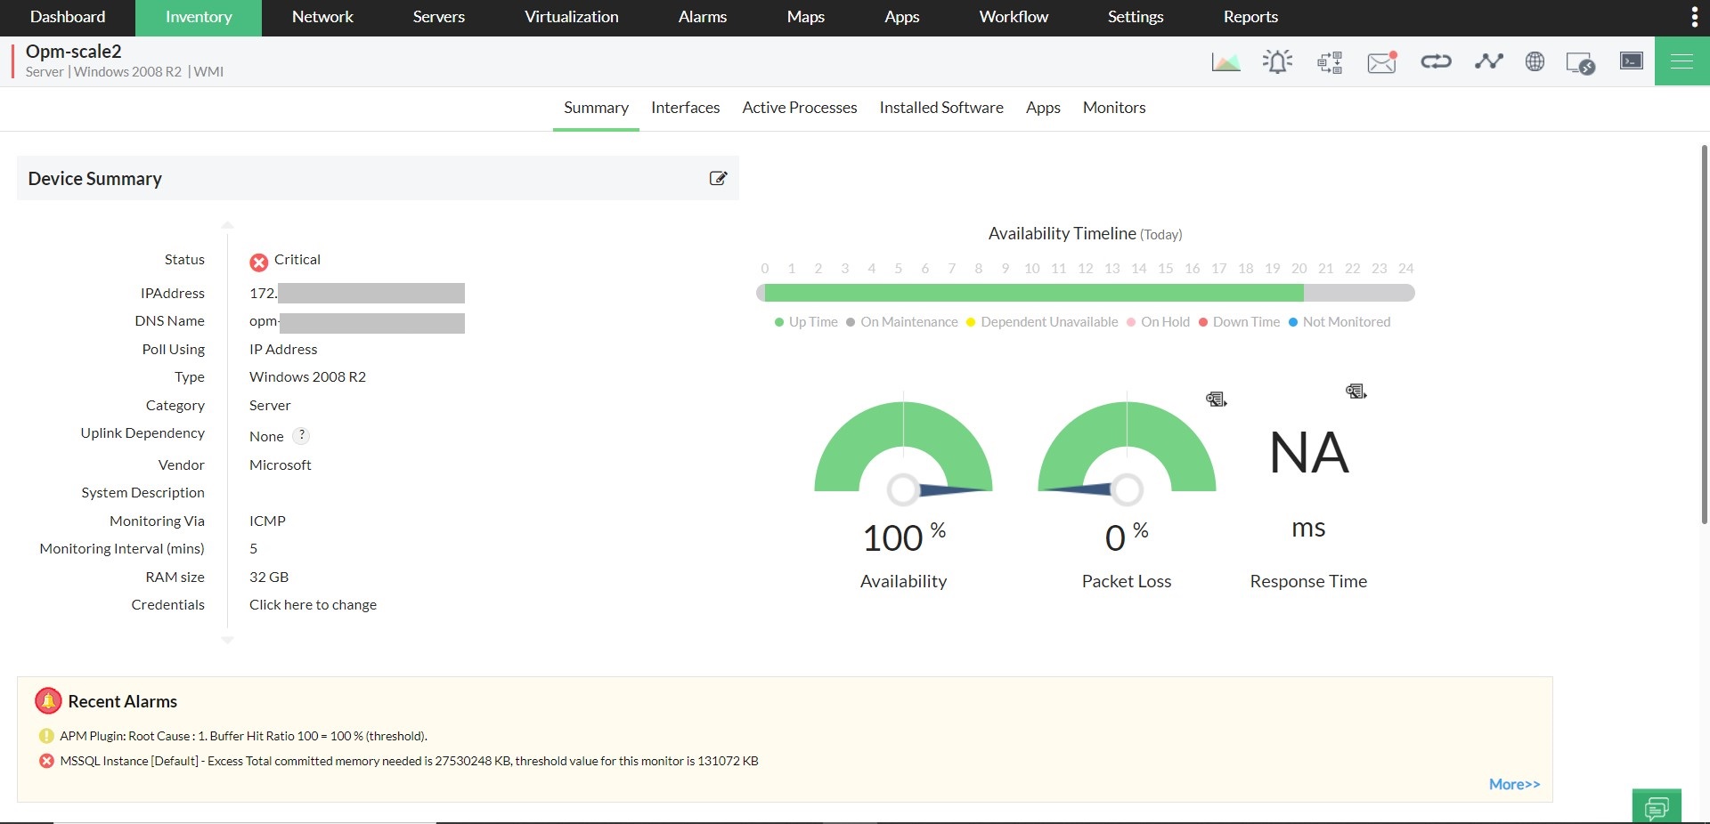The width and height of the screenshot is (1710, 824).
Task: Open the workflow diagram icon
Action: [1330, 62]
